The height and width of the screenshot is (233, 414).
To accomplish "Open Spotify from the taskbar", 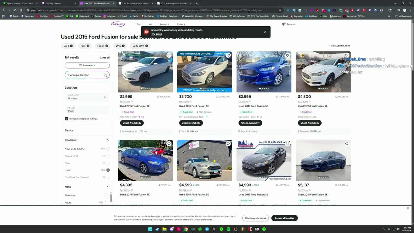I will (x=228, y=229).
